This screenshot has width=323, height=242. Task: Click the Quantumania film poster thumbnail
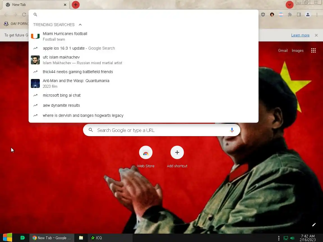pos(35,83)
